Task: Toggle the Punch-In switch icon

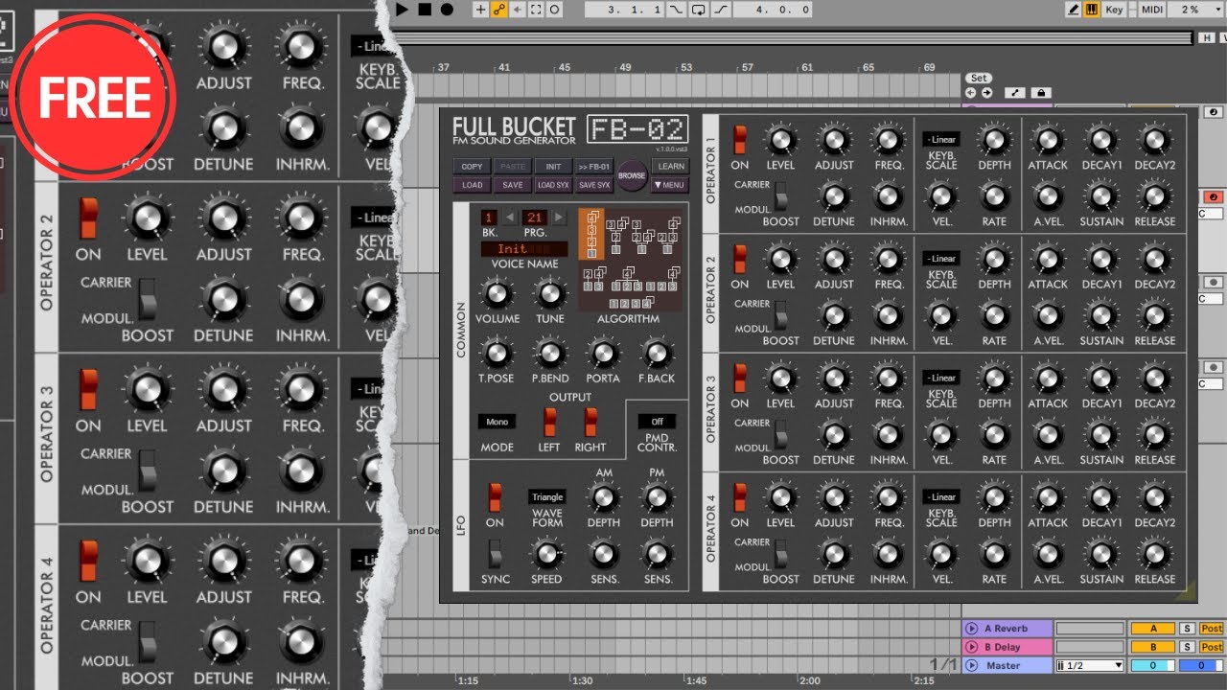Action: coord(679,10)
